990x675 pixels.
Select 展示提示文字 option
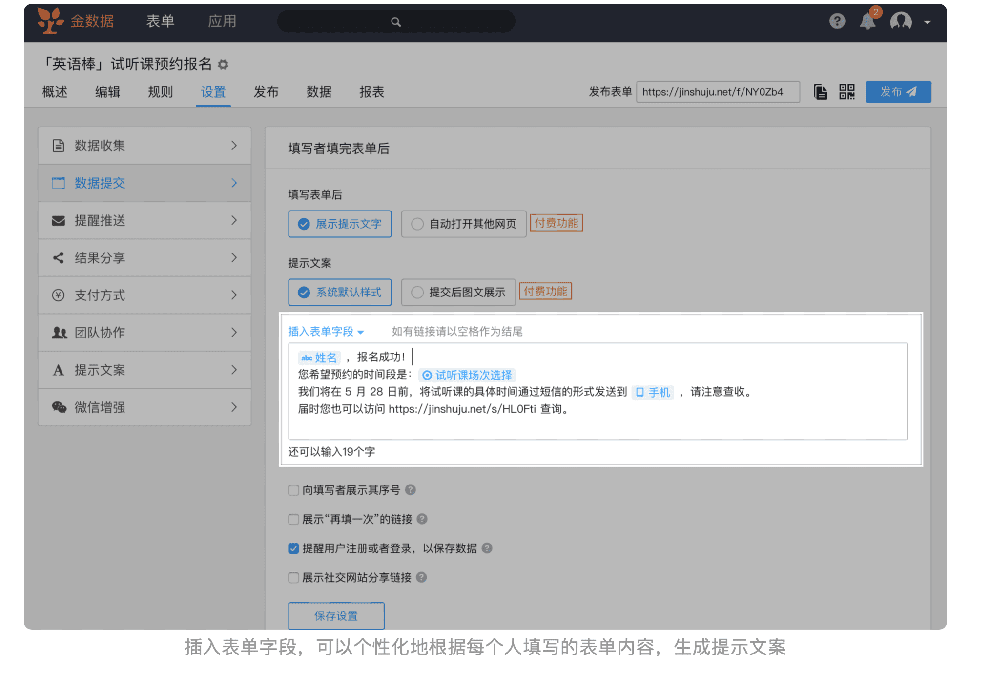pyautogui.click(x=340, y=224)
